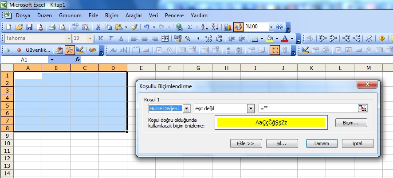Sort ascending with the A-Z arrow icon

205,27
